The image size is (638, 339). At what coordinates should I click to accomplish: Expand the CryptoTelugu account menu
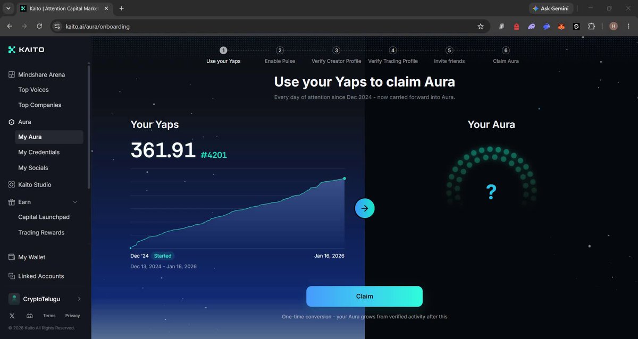click(79, 299)
